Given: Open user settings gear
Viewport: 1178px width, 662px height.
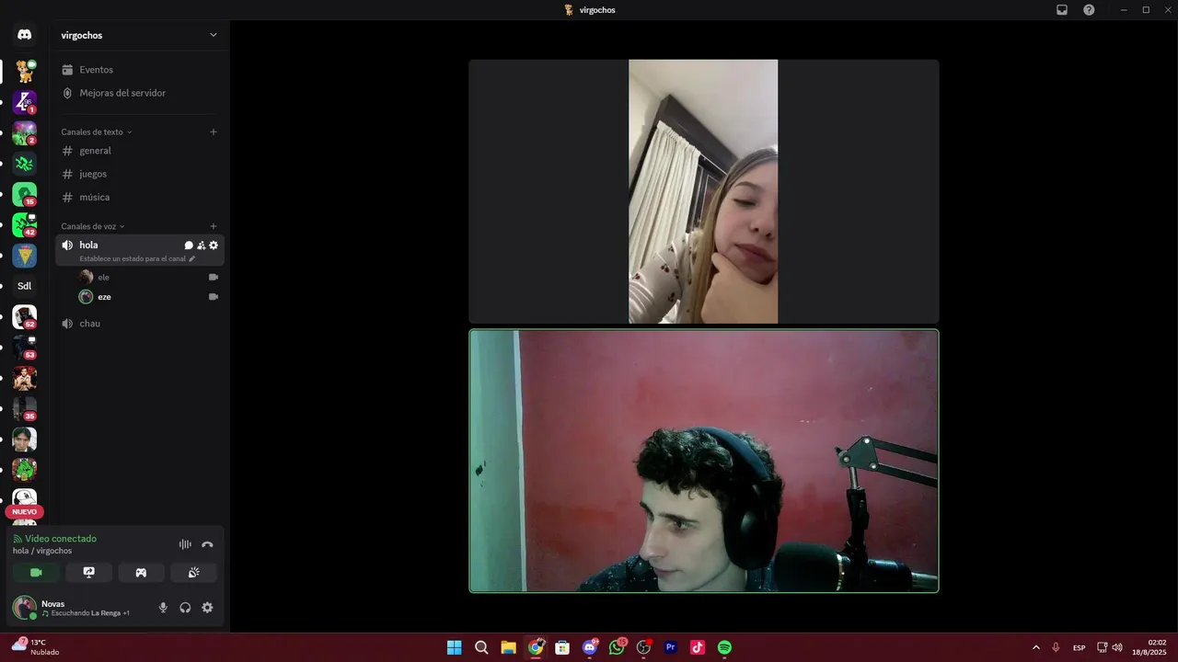Looking at the screenshot, I should pos(207,608).
